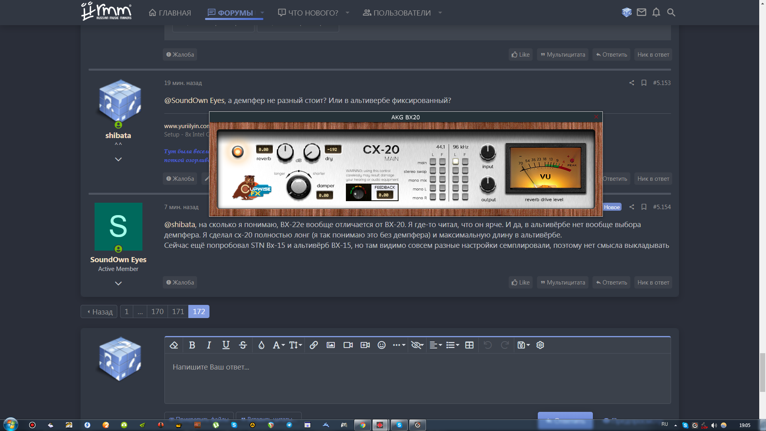Click the damper knob on CX-20

coord(298,186)
